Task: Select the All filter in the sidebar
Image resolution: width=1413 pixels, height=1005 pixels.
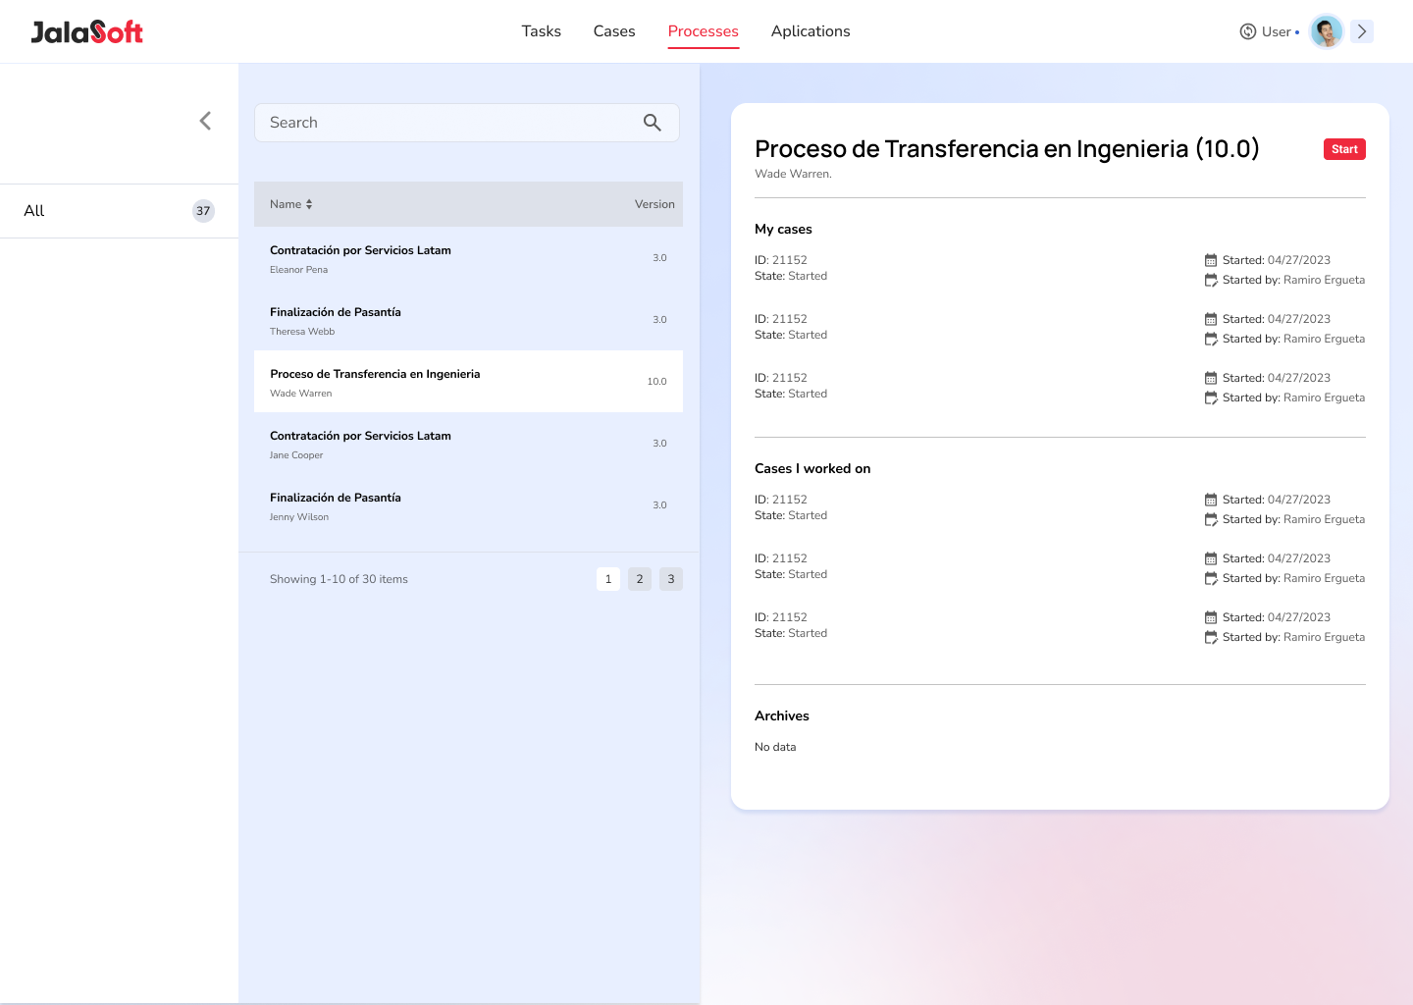Action: coord(119,211)
